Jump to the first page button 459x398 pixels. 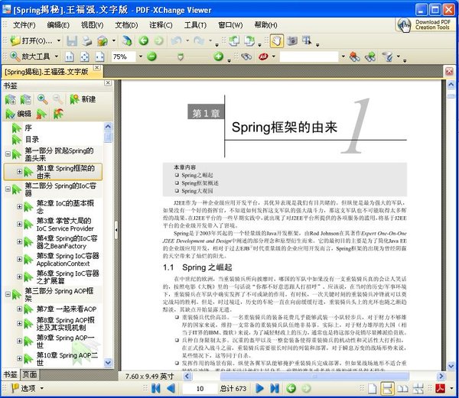(156, 388)
